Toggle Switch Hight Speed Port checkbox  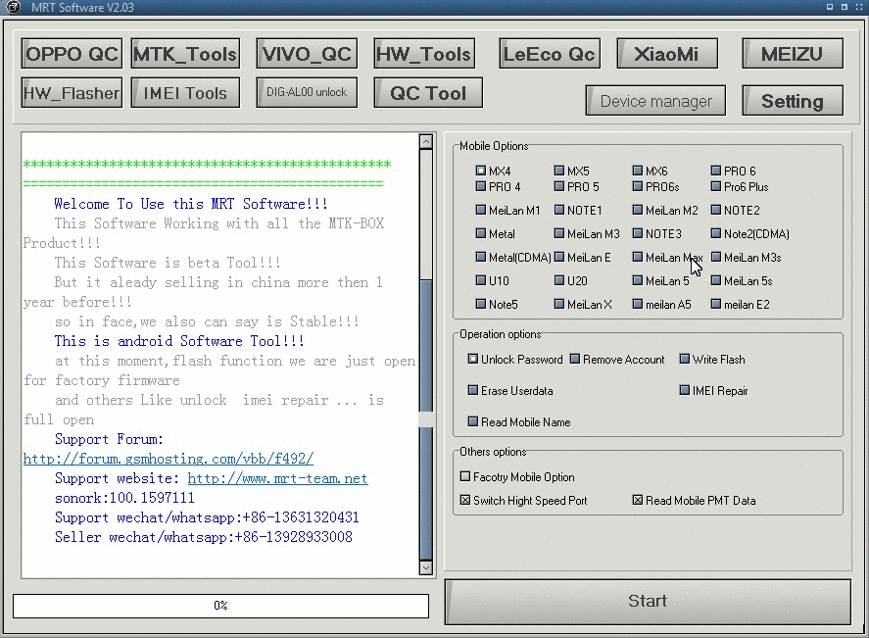click(x=465, y=501)
